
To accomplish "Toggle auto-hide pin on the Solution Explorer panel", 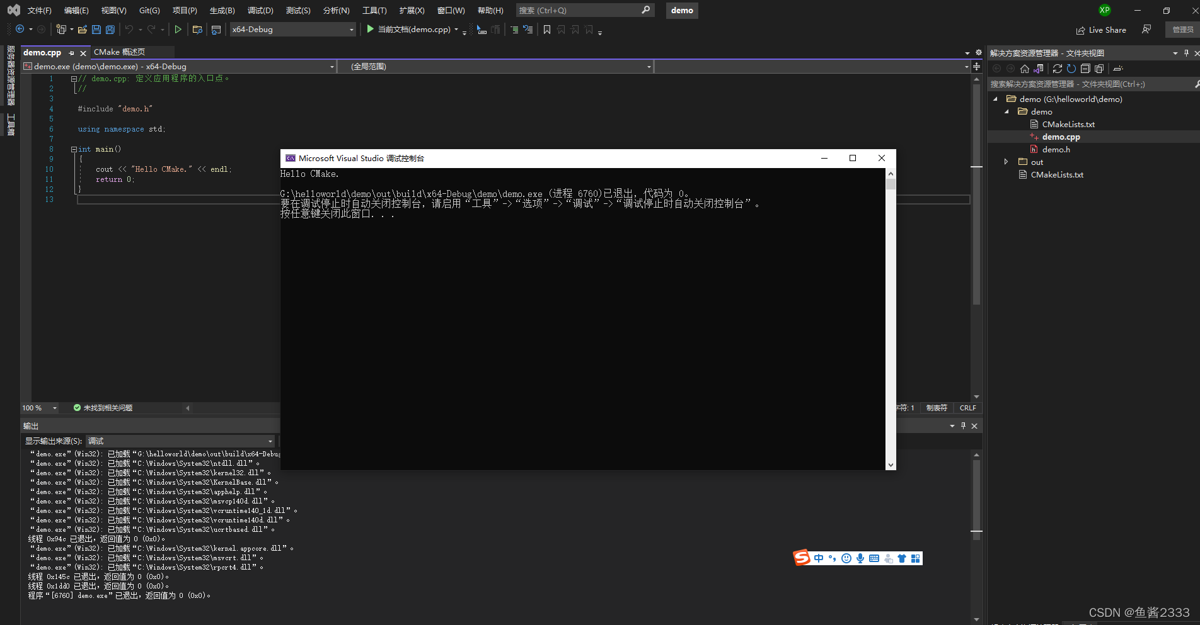I will (1186, 53).
